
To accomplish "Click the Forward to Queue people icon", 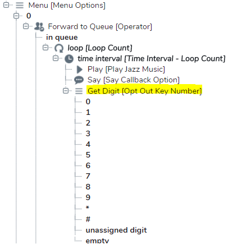I will click(x=39, y=26).
